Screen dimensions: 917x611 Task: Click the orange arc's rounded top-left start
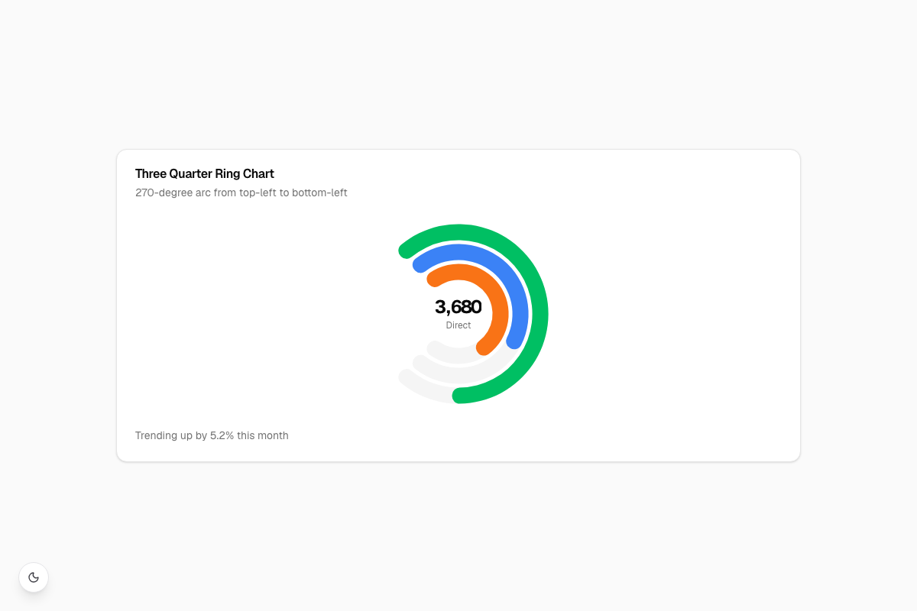(x=434, y=280)
